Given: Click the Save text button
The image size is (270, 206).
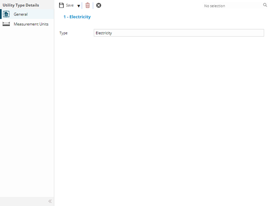Looking at the screenshot, I should (70, 5).
